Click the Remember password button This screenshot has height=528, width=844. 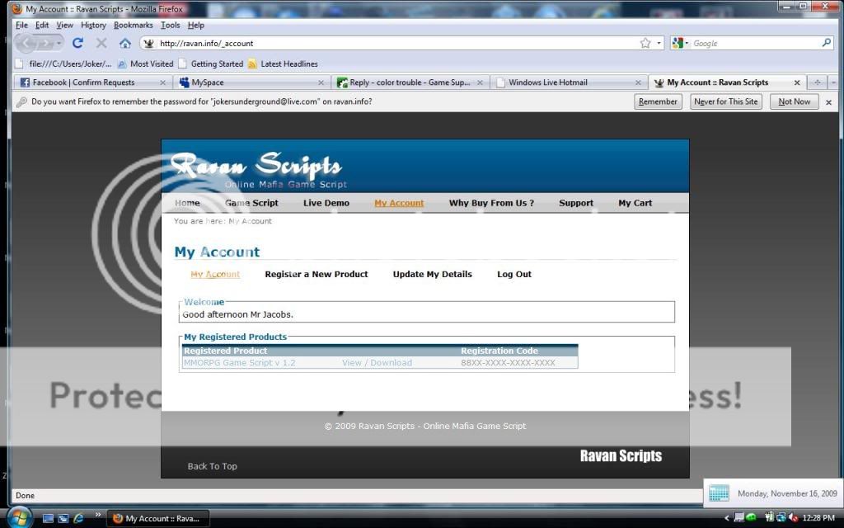tap(658, 101)
